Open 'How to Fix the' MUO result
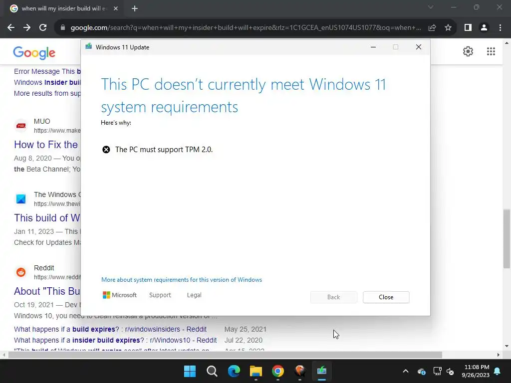The width and height of the screenshot is (511, 383). 46,145
